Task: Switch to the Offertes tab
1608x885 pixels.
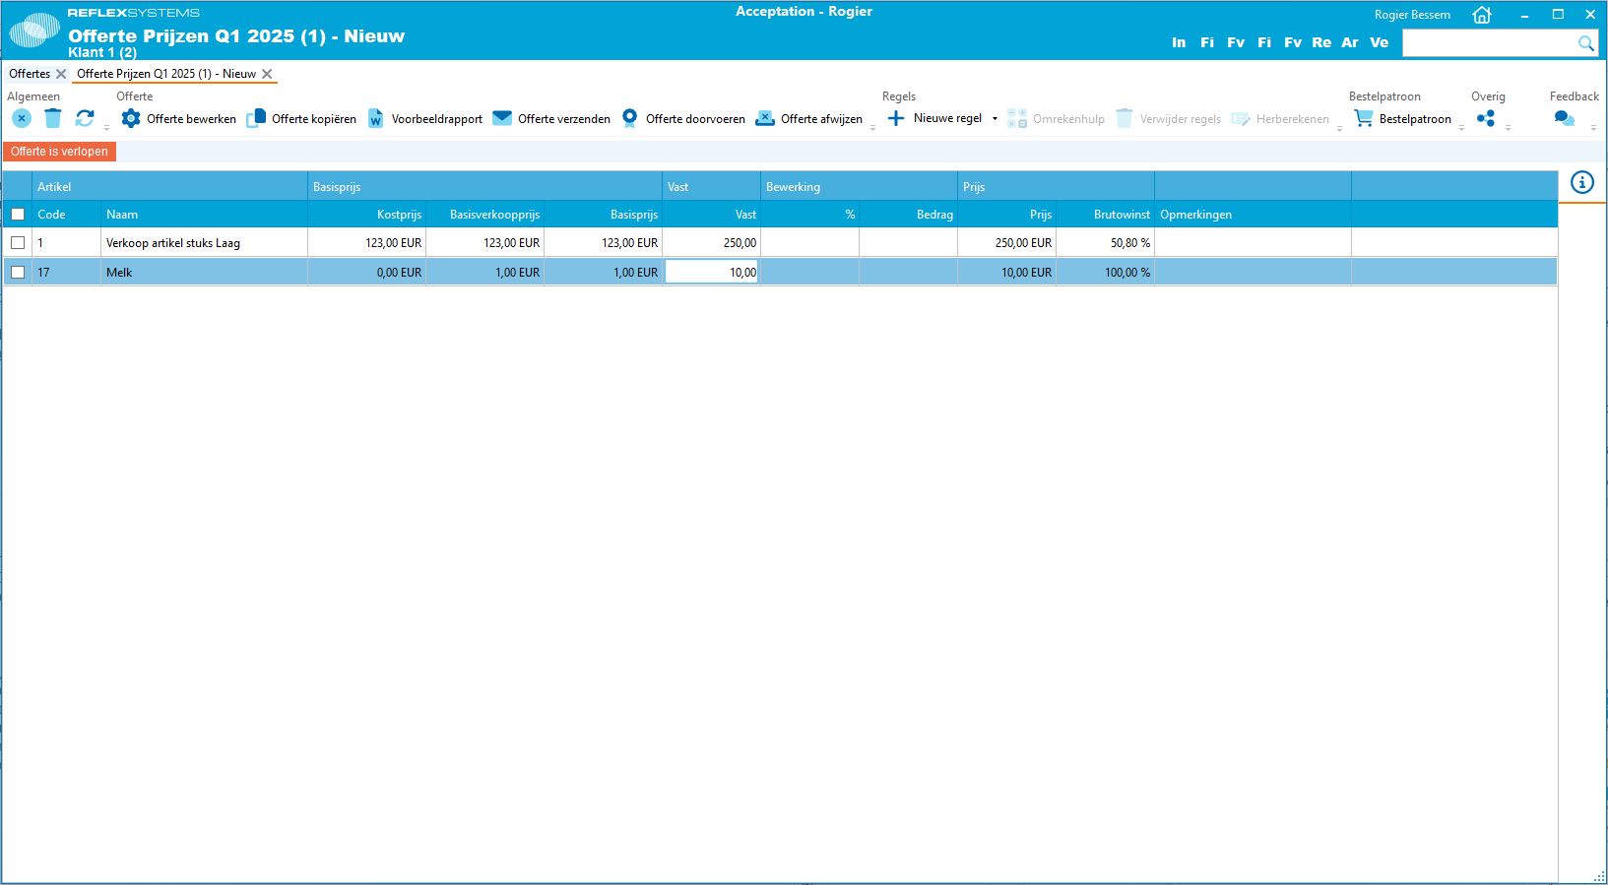Action: pyautogui.click(x=30, y=74)
